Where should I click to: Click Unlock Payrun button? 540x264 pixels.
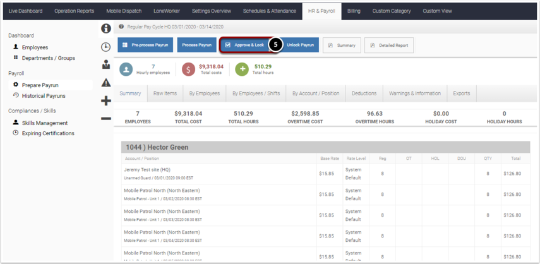coord(300,45)
